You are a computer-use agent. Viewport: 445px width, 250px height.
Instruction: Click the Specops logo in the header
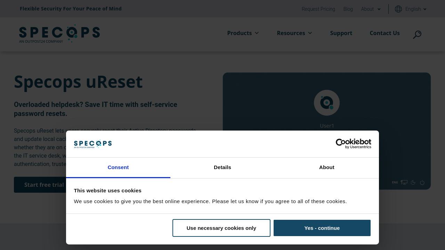tap(59, 34)
